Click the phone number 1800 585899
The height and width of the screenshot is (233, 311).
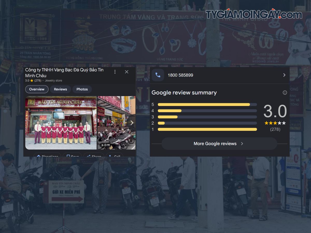pos(180,75)
